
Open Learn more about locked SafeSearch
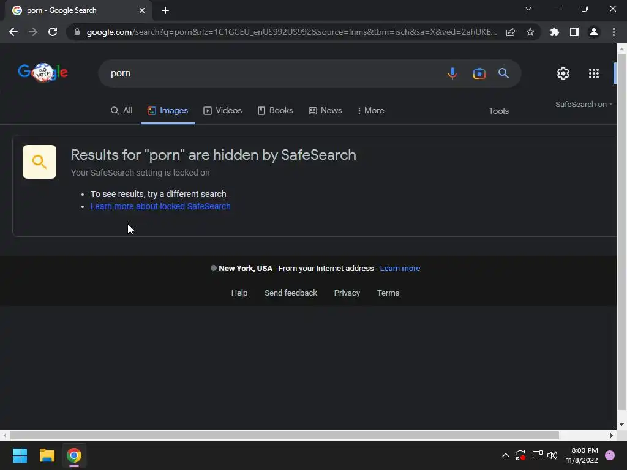[160, 206]
